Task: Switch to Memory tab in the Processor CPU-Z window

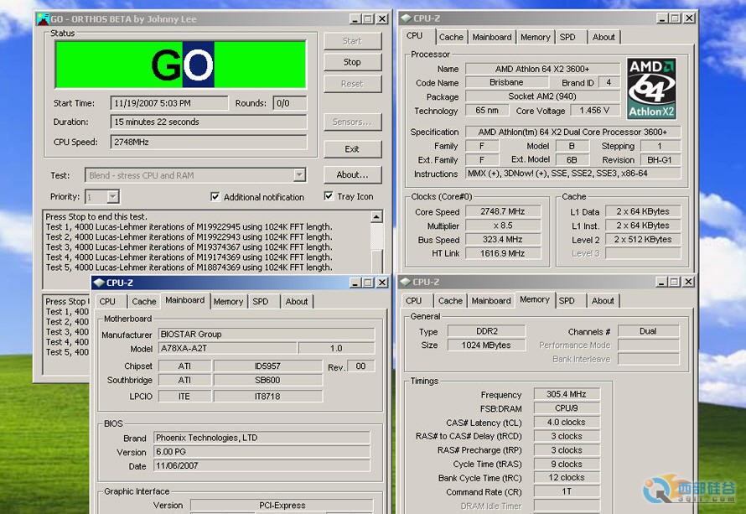Action: click(536, 37)
